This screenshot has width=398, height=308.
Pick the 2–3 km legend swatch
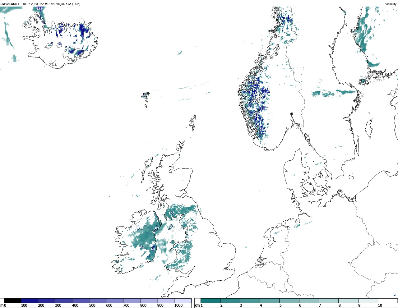point(230,301)
